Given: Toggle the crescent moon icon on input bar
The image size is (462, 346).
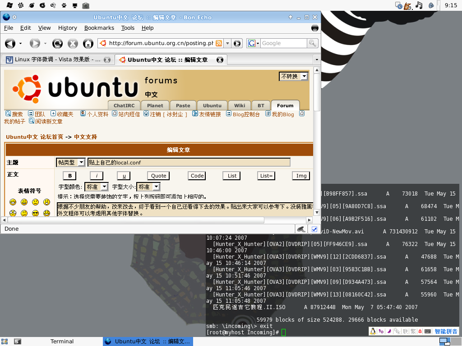Looking at the screenshot, I should (x=389, y=331).
